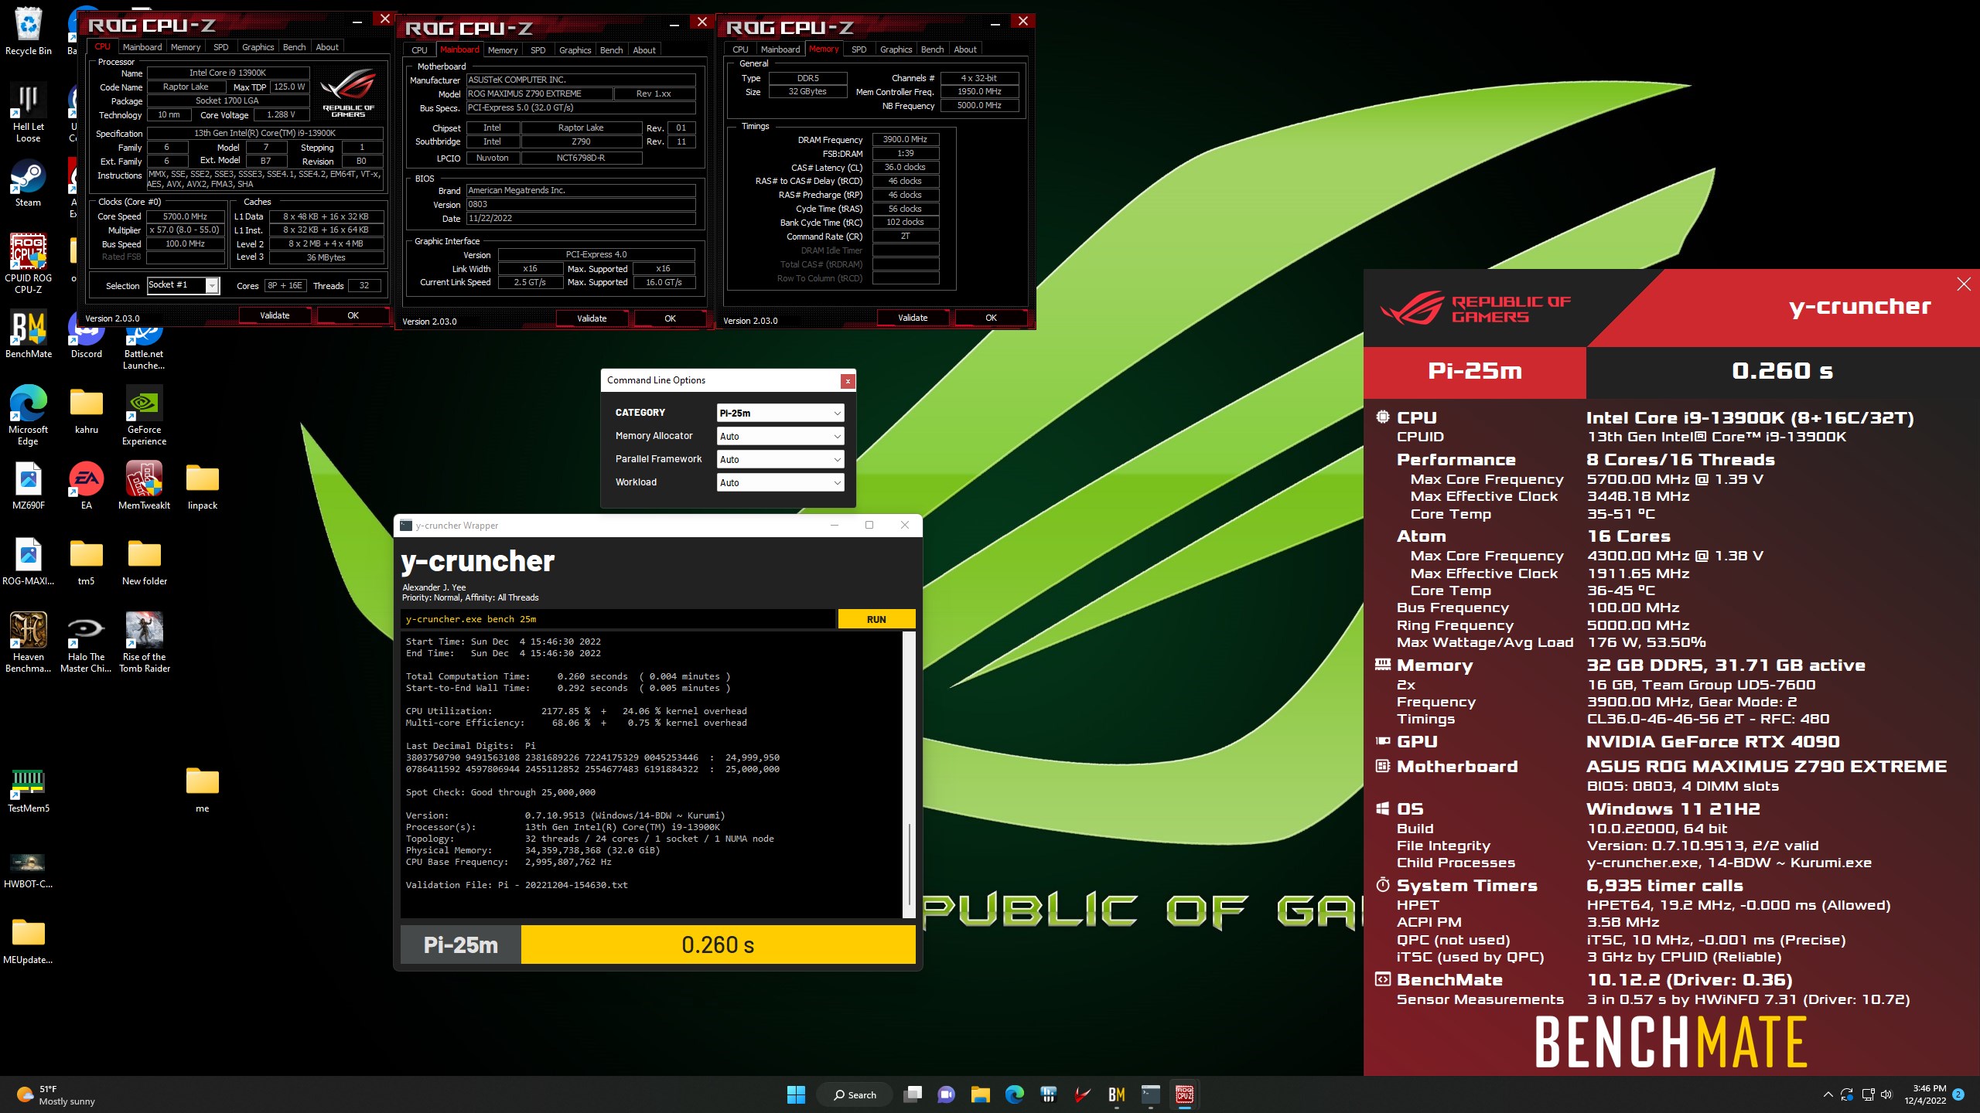Open the Recycle Bin desktop icon
The image size is (1980, 1113).
coord(29,31)
